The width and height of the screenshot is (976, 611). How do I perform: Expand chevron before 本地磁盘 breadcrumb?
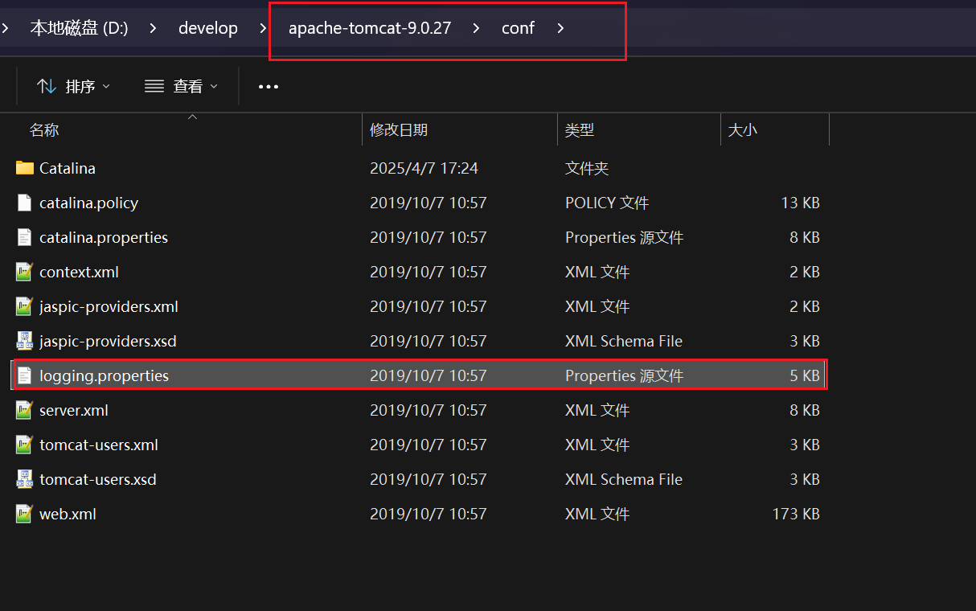click(x=6, y=28)
